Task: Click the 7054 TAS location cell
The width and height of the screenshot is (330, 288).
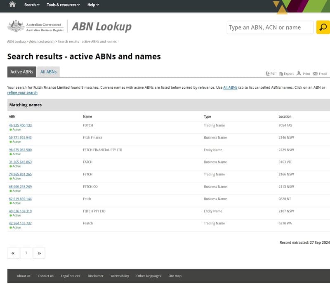Action: tap(285, 125)
